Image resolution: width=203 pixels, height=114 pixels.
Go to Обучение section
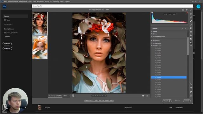(x=7, y=20)
